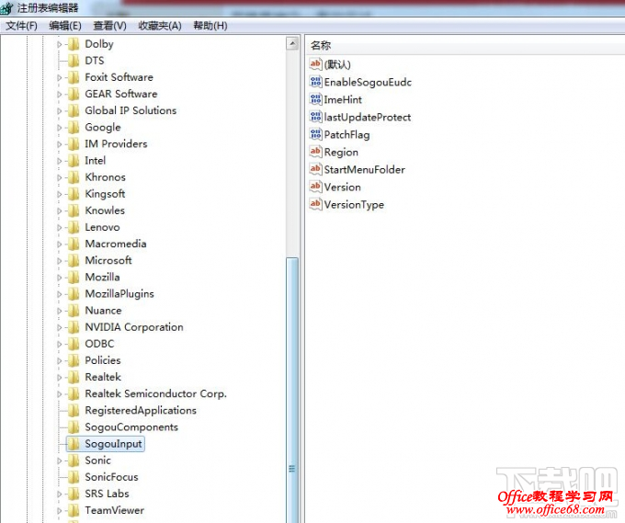Click the Version string value icon
625x523 pixels.
click(315, 187)
